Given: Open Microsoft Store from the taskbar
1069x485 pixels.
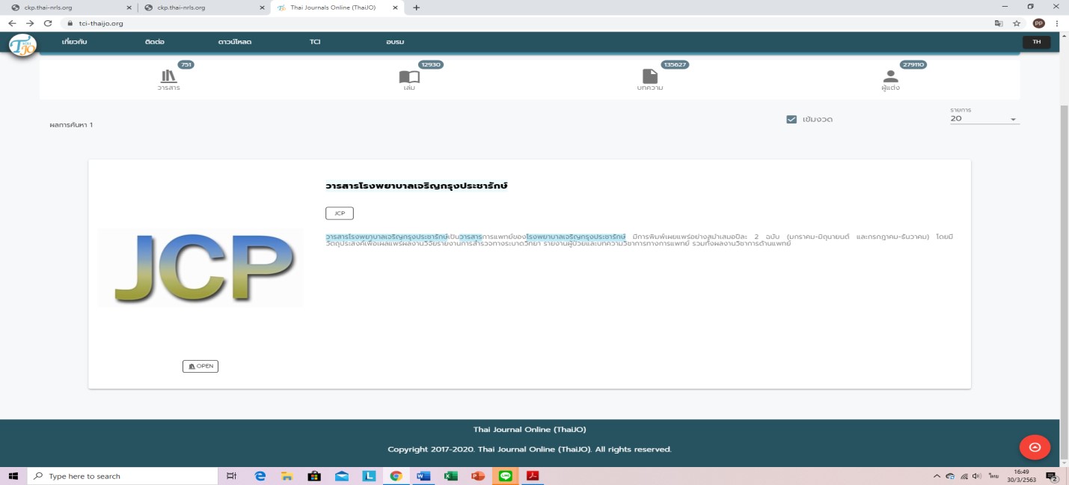Looking at the screenshot, I should [x=314, y=476].
